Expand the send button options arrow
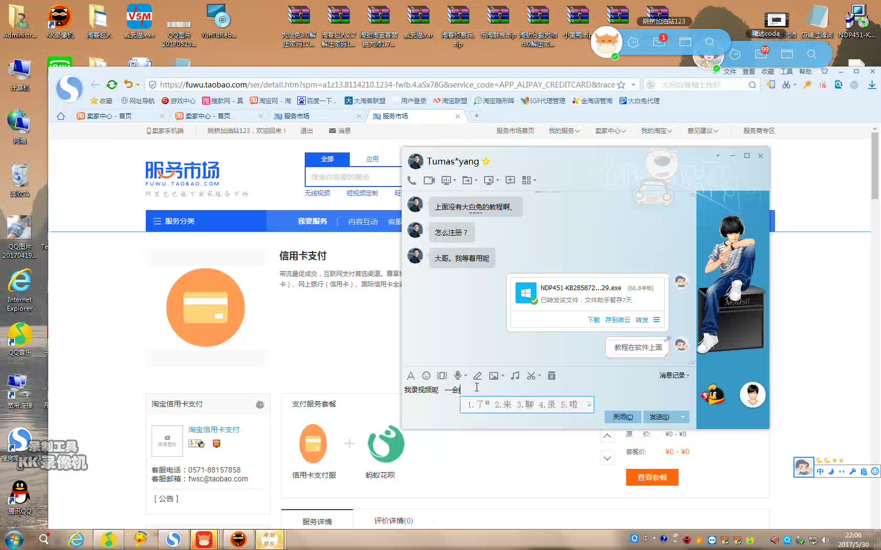The width and height of the screenshot is (881, 550). pos(683,417)
